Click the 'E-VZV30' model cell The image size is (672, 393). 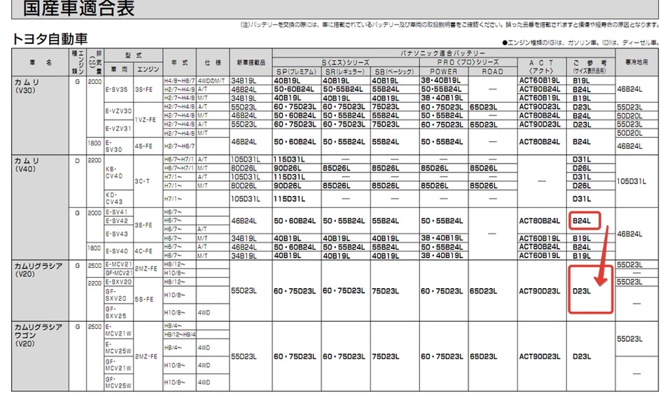(118, 111)
